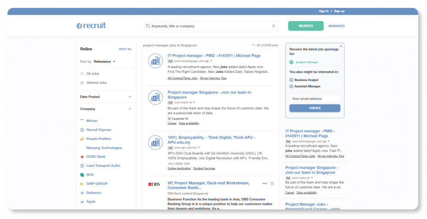This screenshot has height=219, width=427.
Task: Click the recruit logo
Action: coord(91,26)
